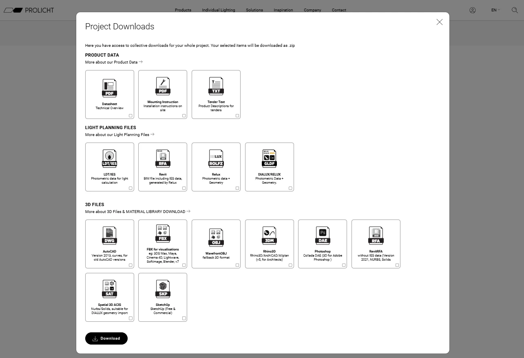
Task: Open the Products menu
Action: 183,10
